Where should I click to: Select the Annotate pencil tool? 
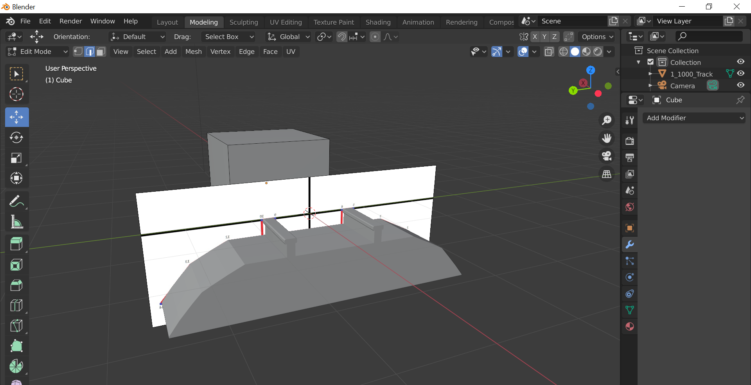pos(16,201)
